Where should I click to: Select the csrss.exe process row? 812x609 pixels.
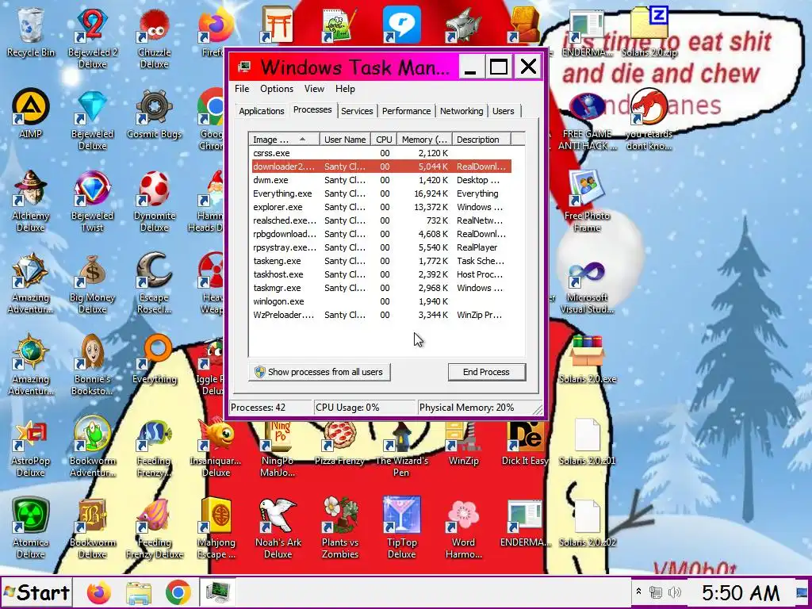[381, 153]
